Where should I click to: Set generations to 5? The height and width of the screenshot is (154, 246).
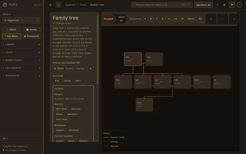point(151,19)
